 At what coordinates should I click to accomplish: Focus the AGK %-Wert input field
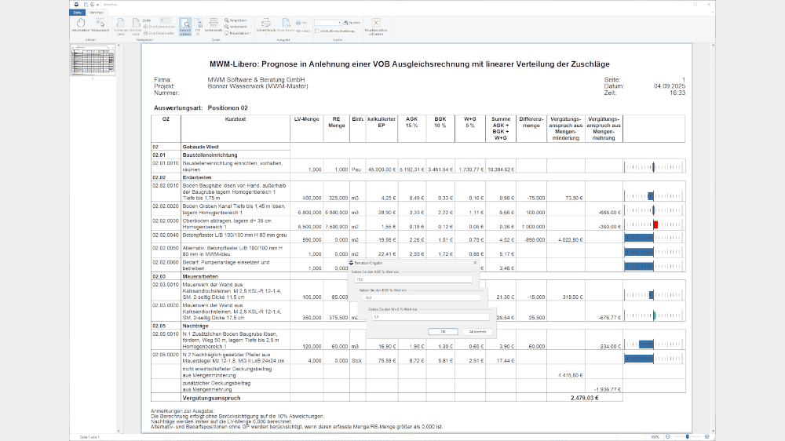click(x=414, y=279)
